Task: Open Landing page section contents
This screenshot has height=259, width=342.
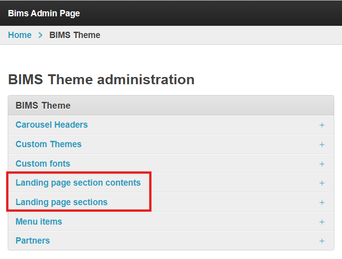Action: point(78,182)
